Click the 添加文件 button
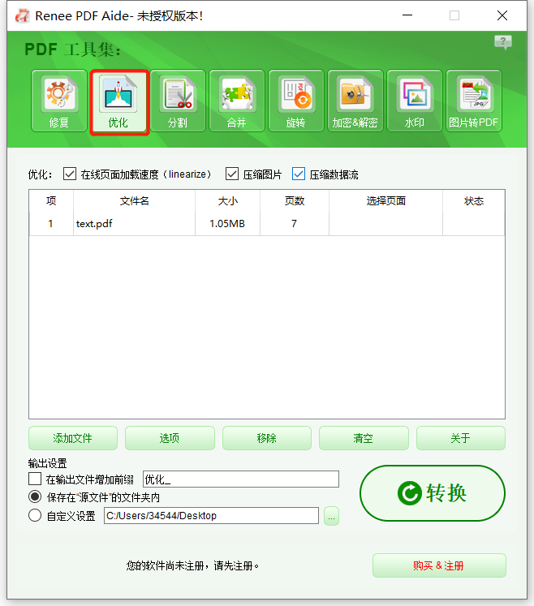 [73, 438]
